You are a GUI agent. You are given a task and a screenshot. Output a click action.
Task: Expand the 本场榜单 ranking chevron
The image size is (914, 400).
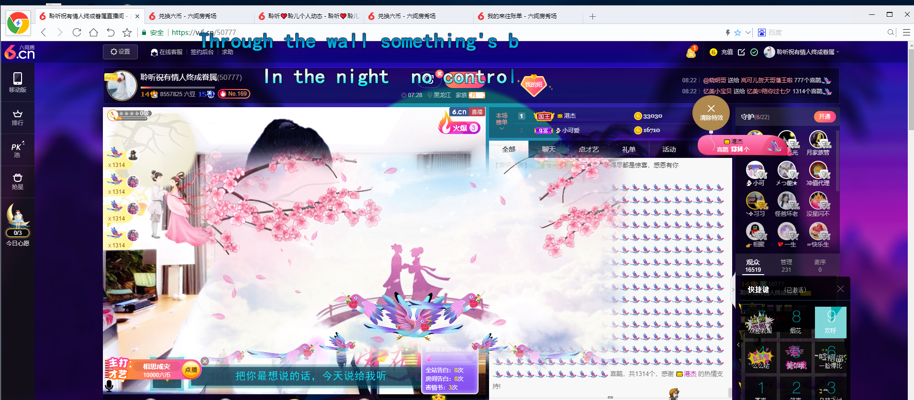tap(502, 128)
